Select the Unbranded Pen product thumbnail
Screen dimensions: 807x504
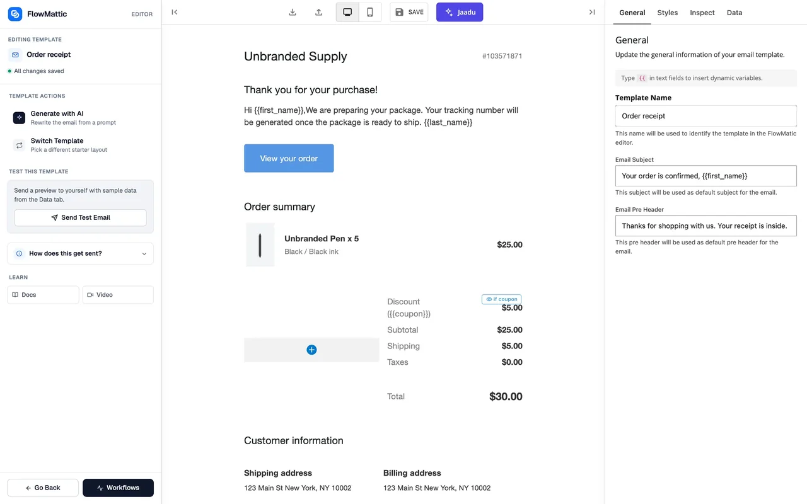(x=260, y=244)
